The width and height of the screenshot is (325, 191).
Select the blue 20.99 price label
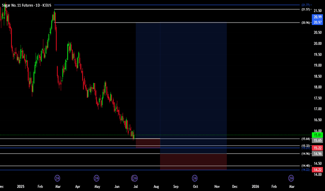pos(317,17)
